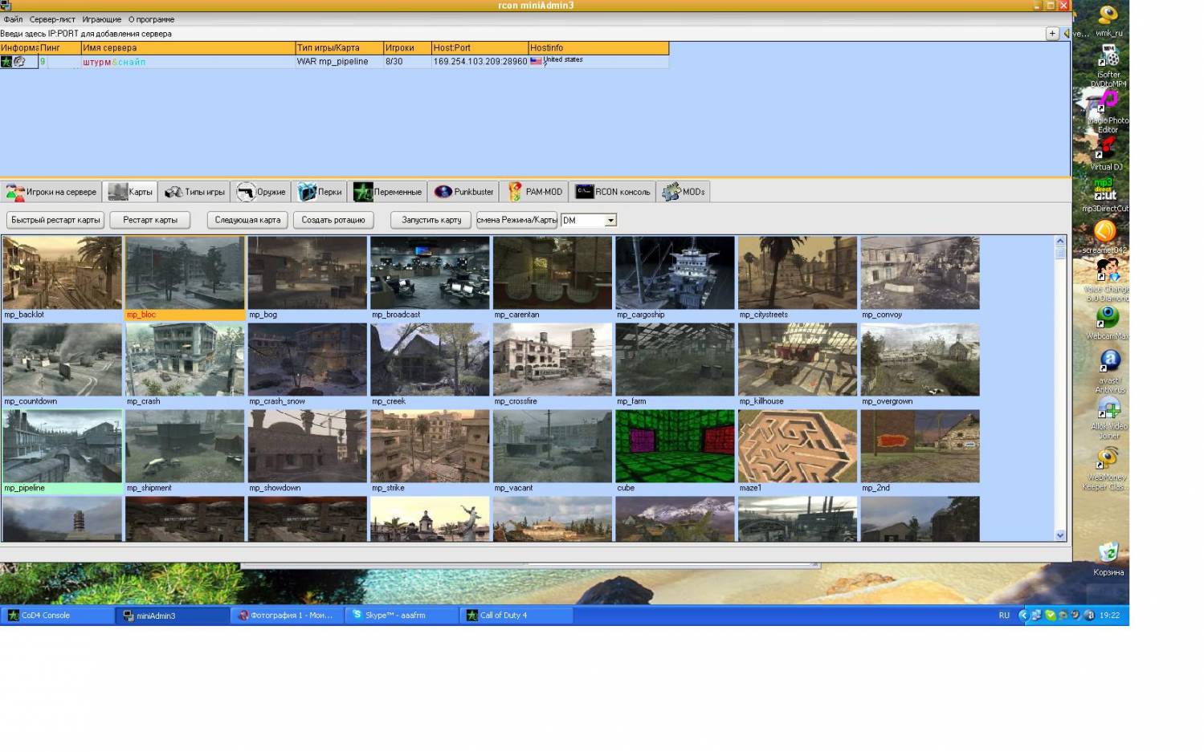
Task: Open the 'О программе' menu
Action: point(151,19)
